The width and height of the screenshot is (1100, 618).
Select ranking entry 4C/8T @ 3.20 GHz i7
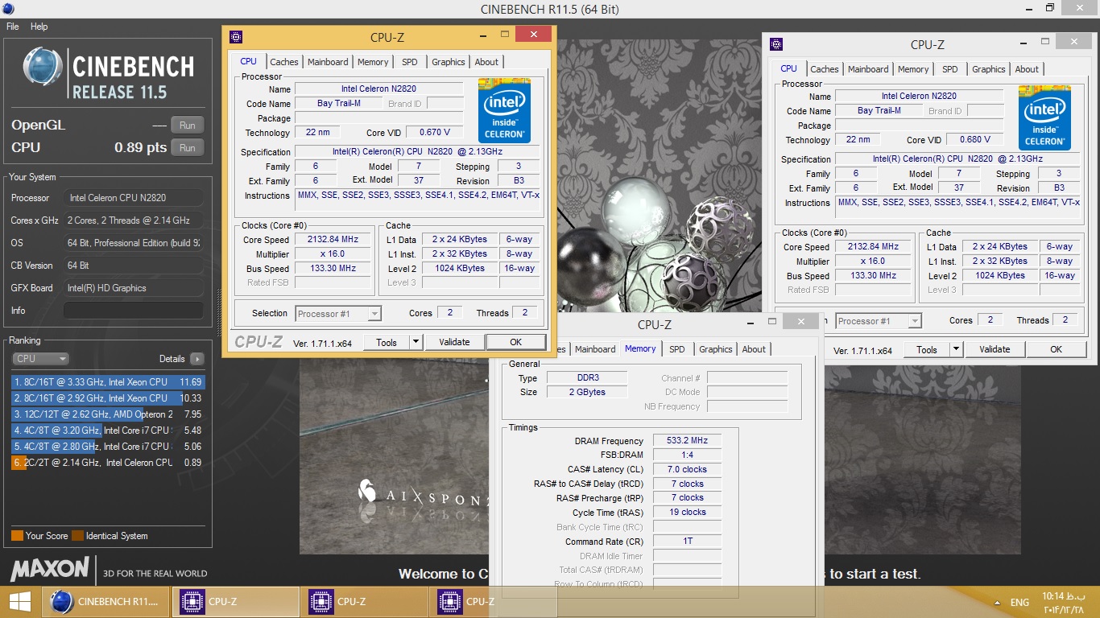(x=108, y=431)
